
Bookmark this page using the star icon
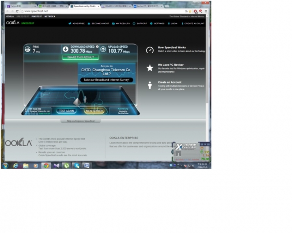pos(190,11)
